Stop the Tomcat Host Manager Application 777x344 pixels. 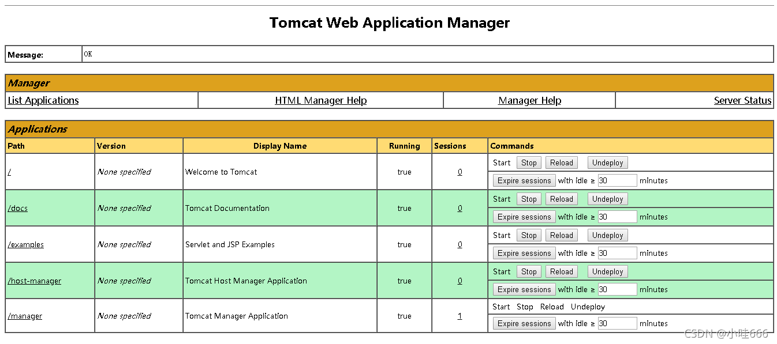pos(528,271)
